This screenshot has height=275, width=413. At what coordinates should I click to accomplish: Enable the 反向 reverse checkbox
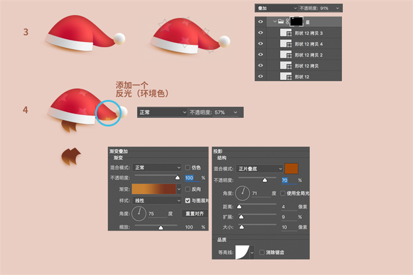click(187, 189)
